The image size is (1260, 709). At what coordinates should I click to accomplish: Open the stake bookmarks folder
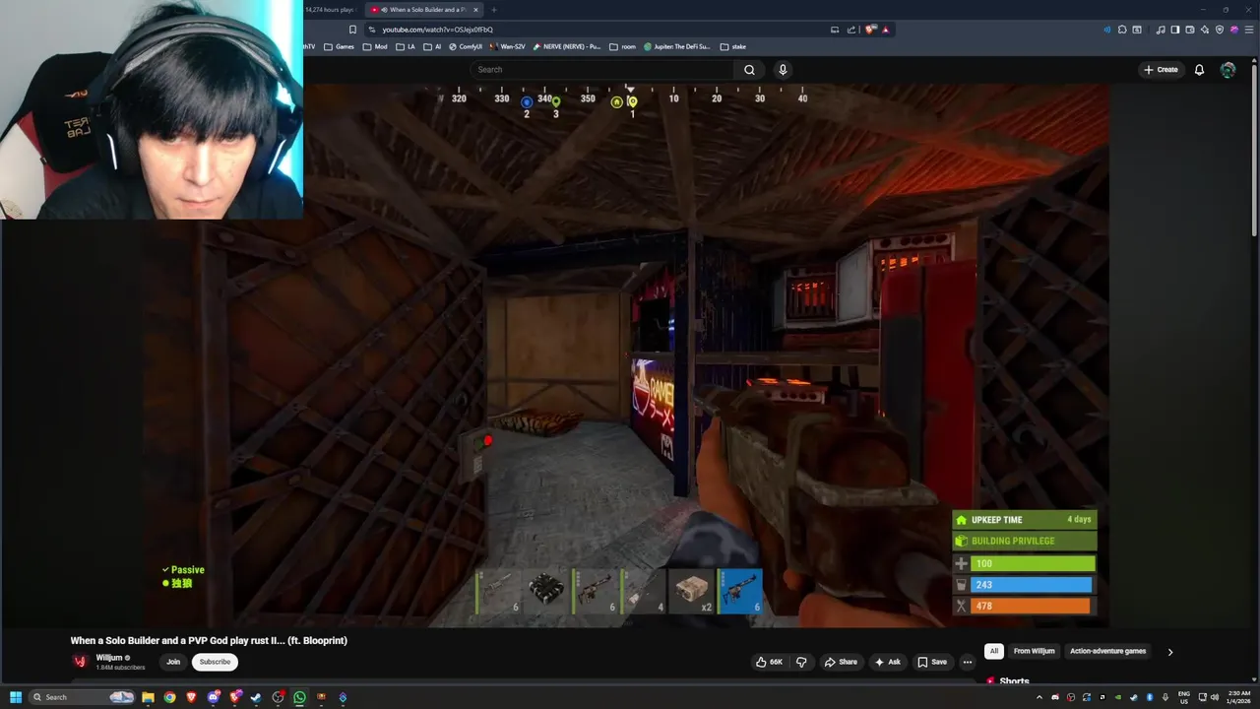[733, 46]
